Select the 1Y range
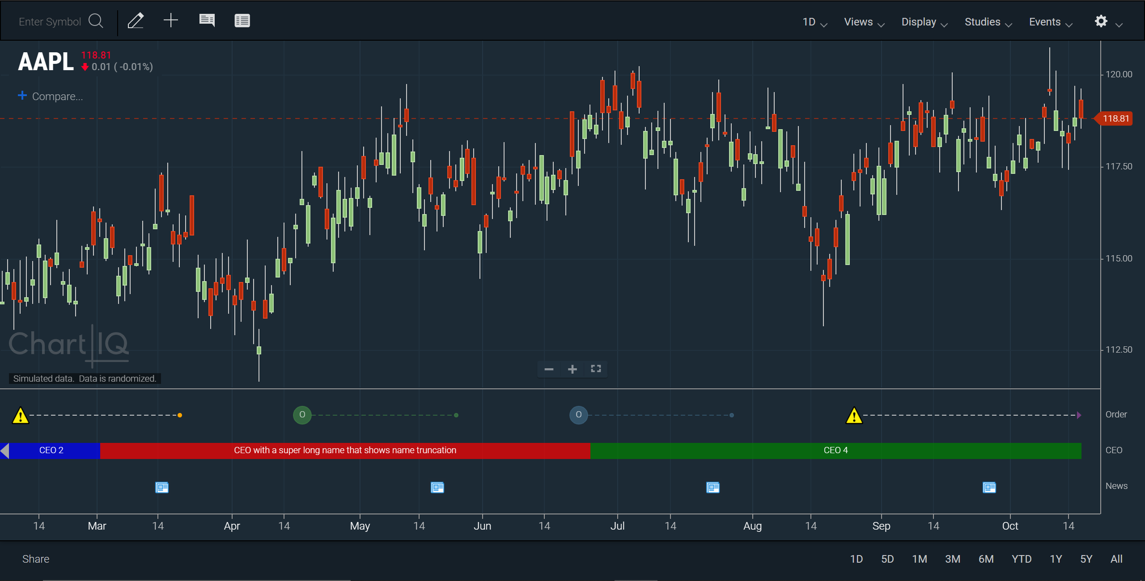Image resolution: width=1145 pixels, height=581 pixels. tap(1056, 559)
